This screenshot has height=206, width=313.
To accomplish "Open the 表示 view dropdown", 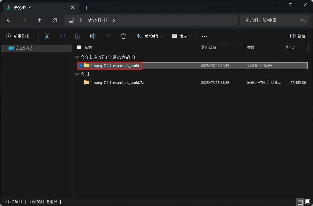I will pyautogui.click(x=182, y=36).
